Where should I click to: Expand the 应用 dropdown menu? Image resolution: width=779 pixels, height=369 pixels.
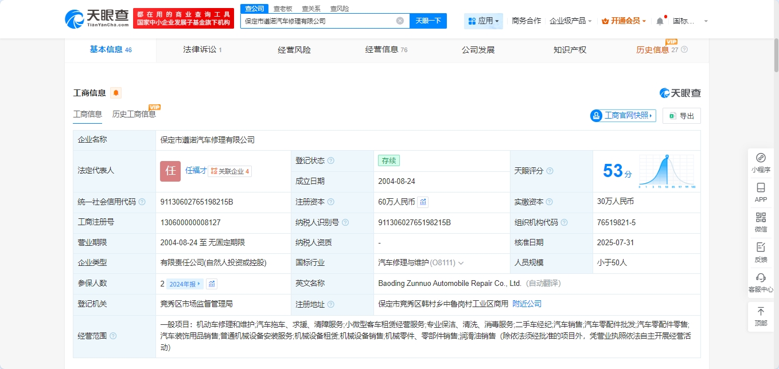click(x=484, y=21)
